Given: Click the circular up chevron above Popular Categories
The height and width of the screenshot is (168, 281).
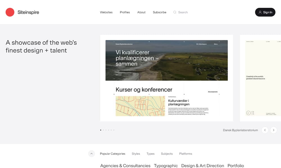Looking at the screenshot, I should 91,153.
